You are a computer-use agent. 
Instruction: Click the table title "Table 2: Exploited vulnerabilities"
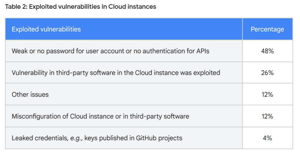click(81, 7)
